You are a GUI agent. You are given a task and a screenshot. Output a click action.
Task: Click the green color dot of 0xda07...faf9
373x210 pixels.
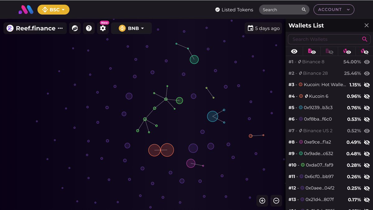pos(303,165)
